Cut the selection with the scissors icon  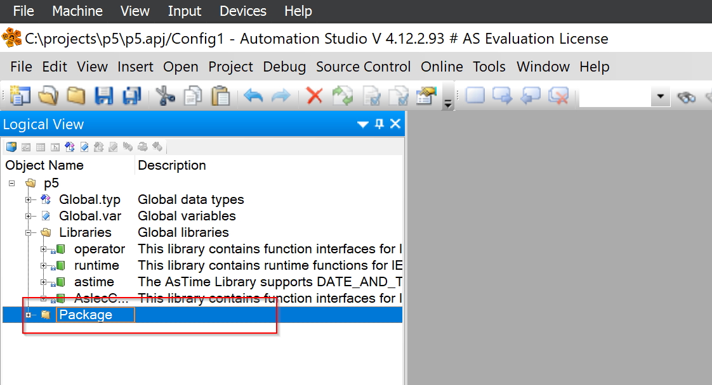coord(165,96)
